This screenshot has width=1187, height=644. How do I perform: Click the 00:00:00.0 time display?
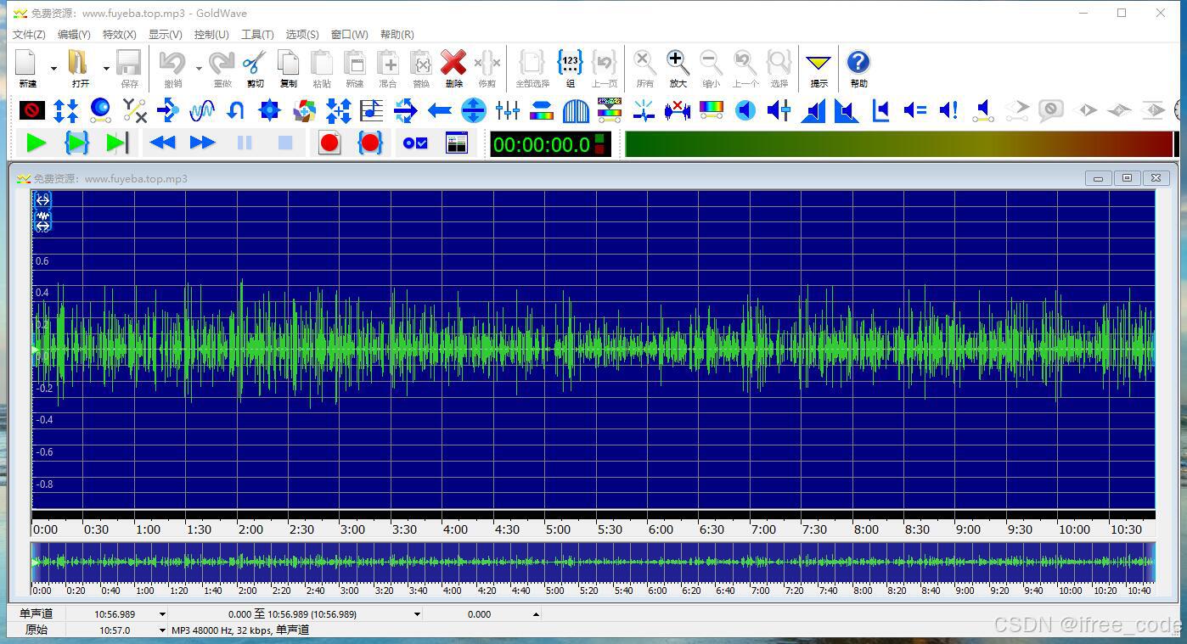542,144
